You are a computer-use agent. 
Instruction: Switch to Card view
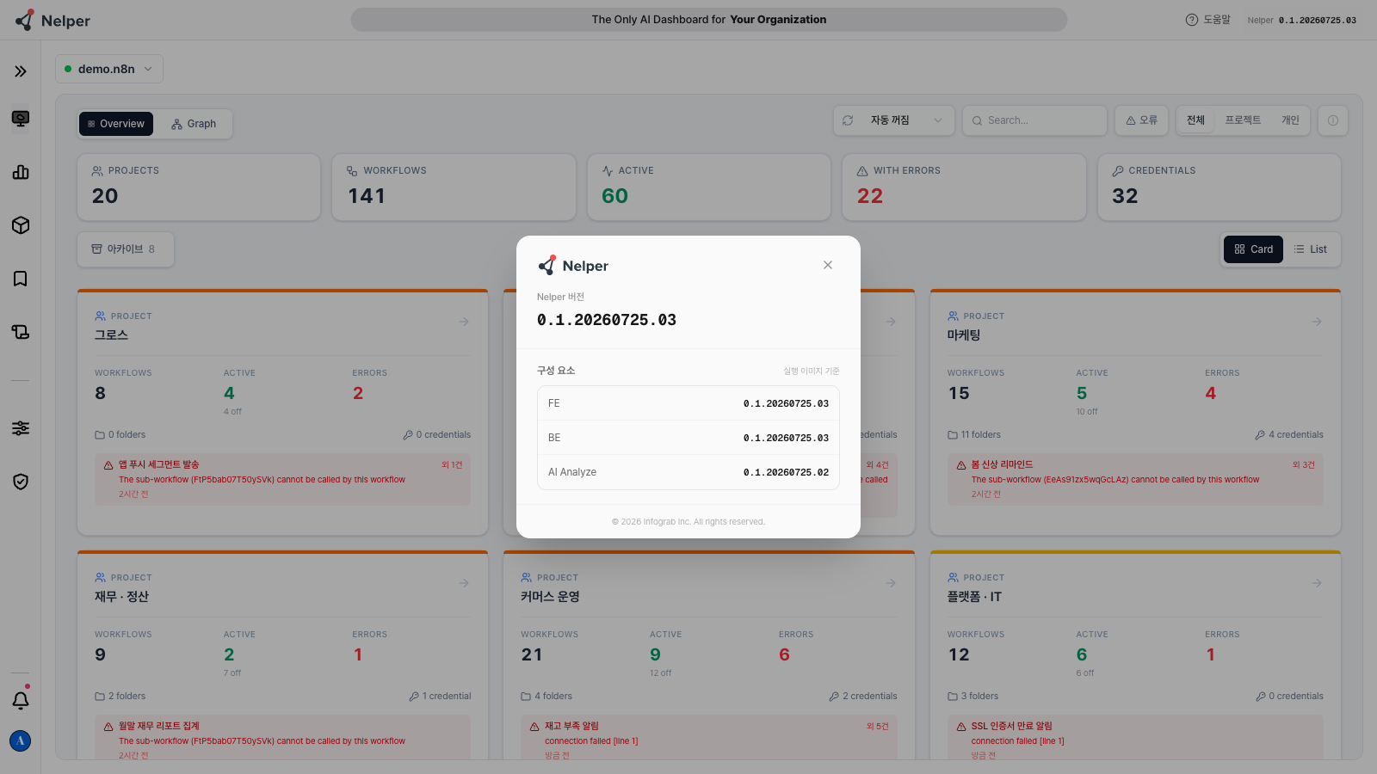pos(1254,249)
